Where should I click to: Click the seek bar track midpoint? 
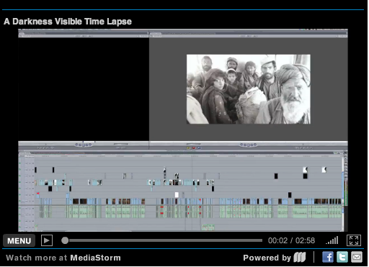164,240
